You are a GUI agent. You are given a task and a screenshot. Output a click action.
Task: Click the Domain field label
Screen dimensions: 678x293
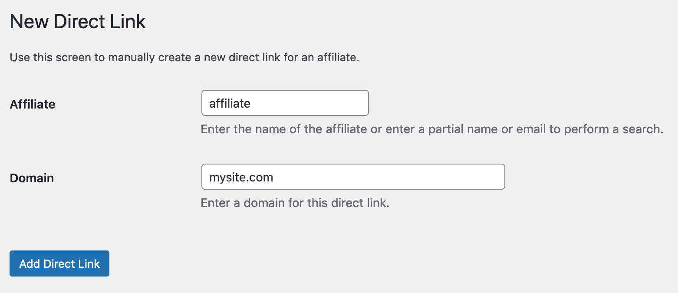(x=31, y=178)
